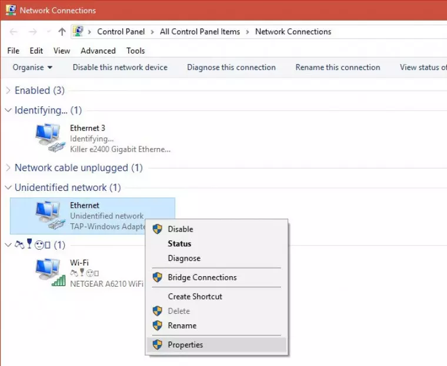Viewport: 447px width, 366px height.
Task: Collapse the Identifying... (1) group
Action: coord(8,110)
